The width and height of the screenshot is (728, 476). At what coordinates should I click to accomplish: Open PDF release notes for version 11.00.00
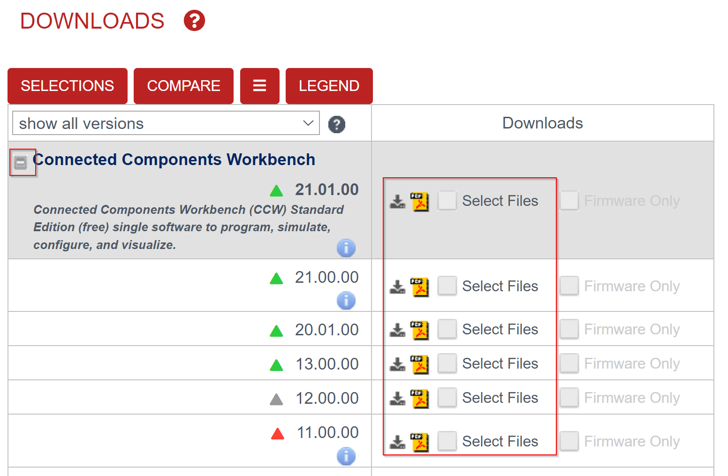(x=420, y=442)
